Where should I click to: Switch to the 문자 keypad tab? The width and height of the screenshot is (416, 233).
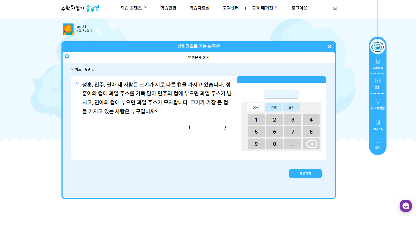point(291,107)
